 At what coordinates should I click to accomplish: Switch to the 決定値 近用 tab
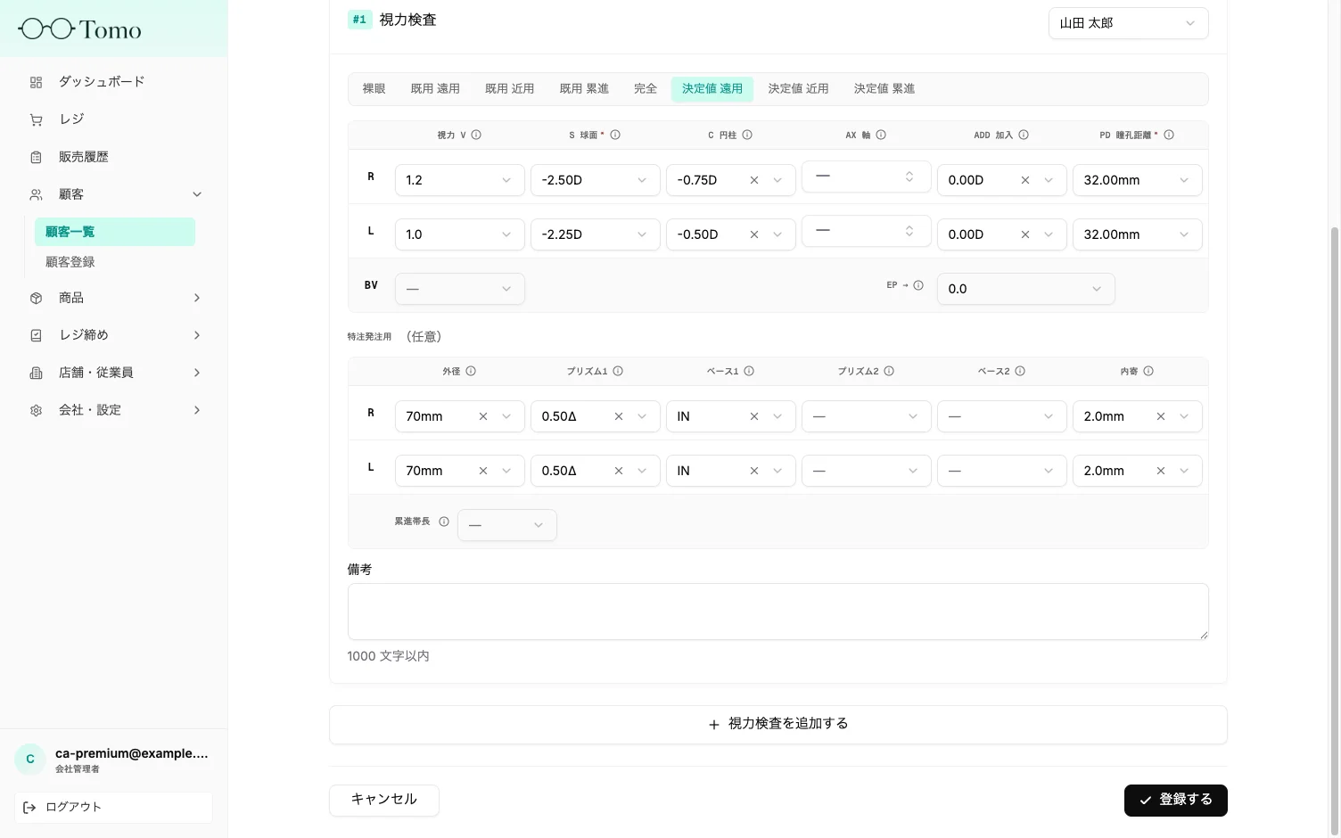(x=798, y=89)
